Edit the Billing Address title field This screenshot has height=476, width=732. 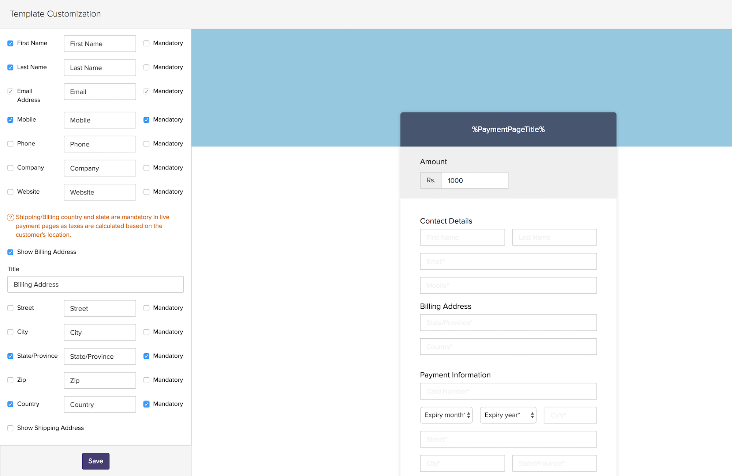[x=95, y=285]
